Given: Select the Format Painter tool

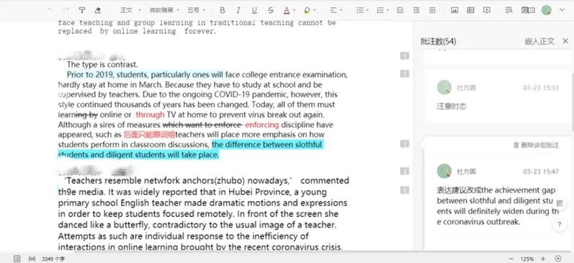Looking at the screenshot, I should (82, 10).
